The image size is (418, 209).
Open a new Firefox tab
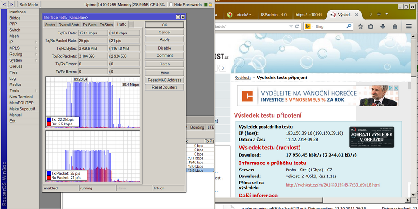click(x=379, y=14)
